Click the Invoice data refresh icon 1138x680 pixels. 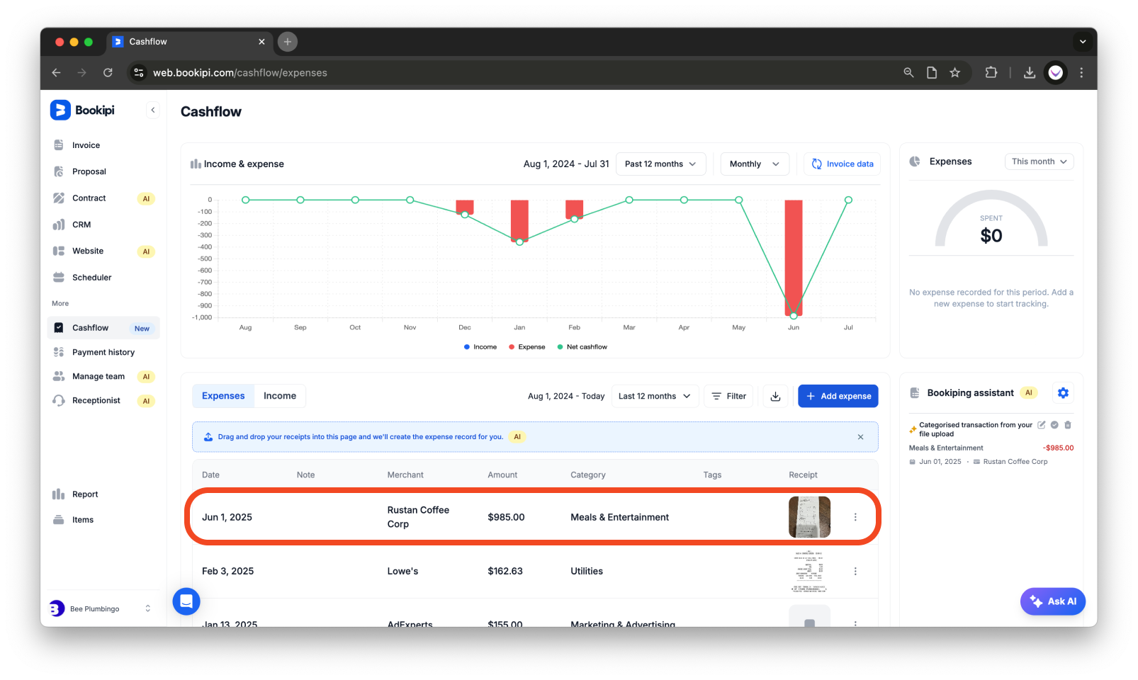[x=816, y=164]
